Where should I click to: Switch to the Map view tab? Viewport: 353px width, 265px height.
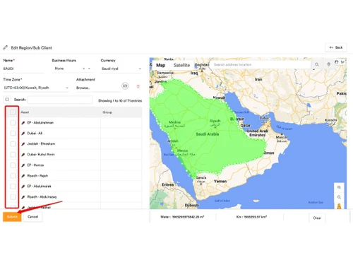161,65
